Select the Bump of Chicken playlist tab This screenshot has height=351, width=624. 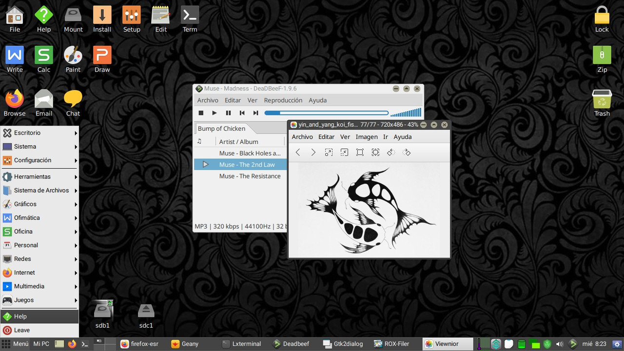[221, 129]
